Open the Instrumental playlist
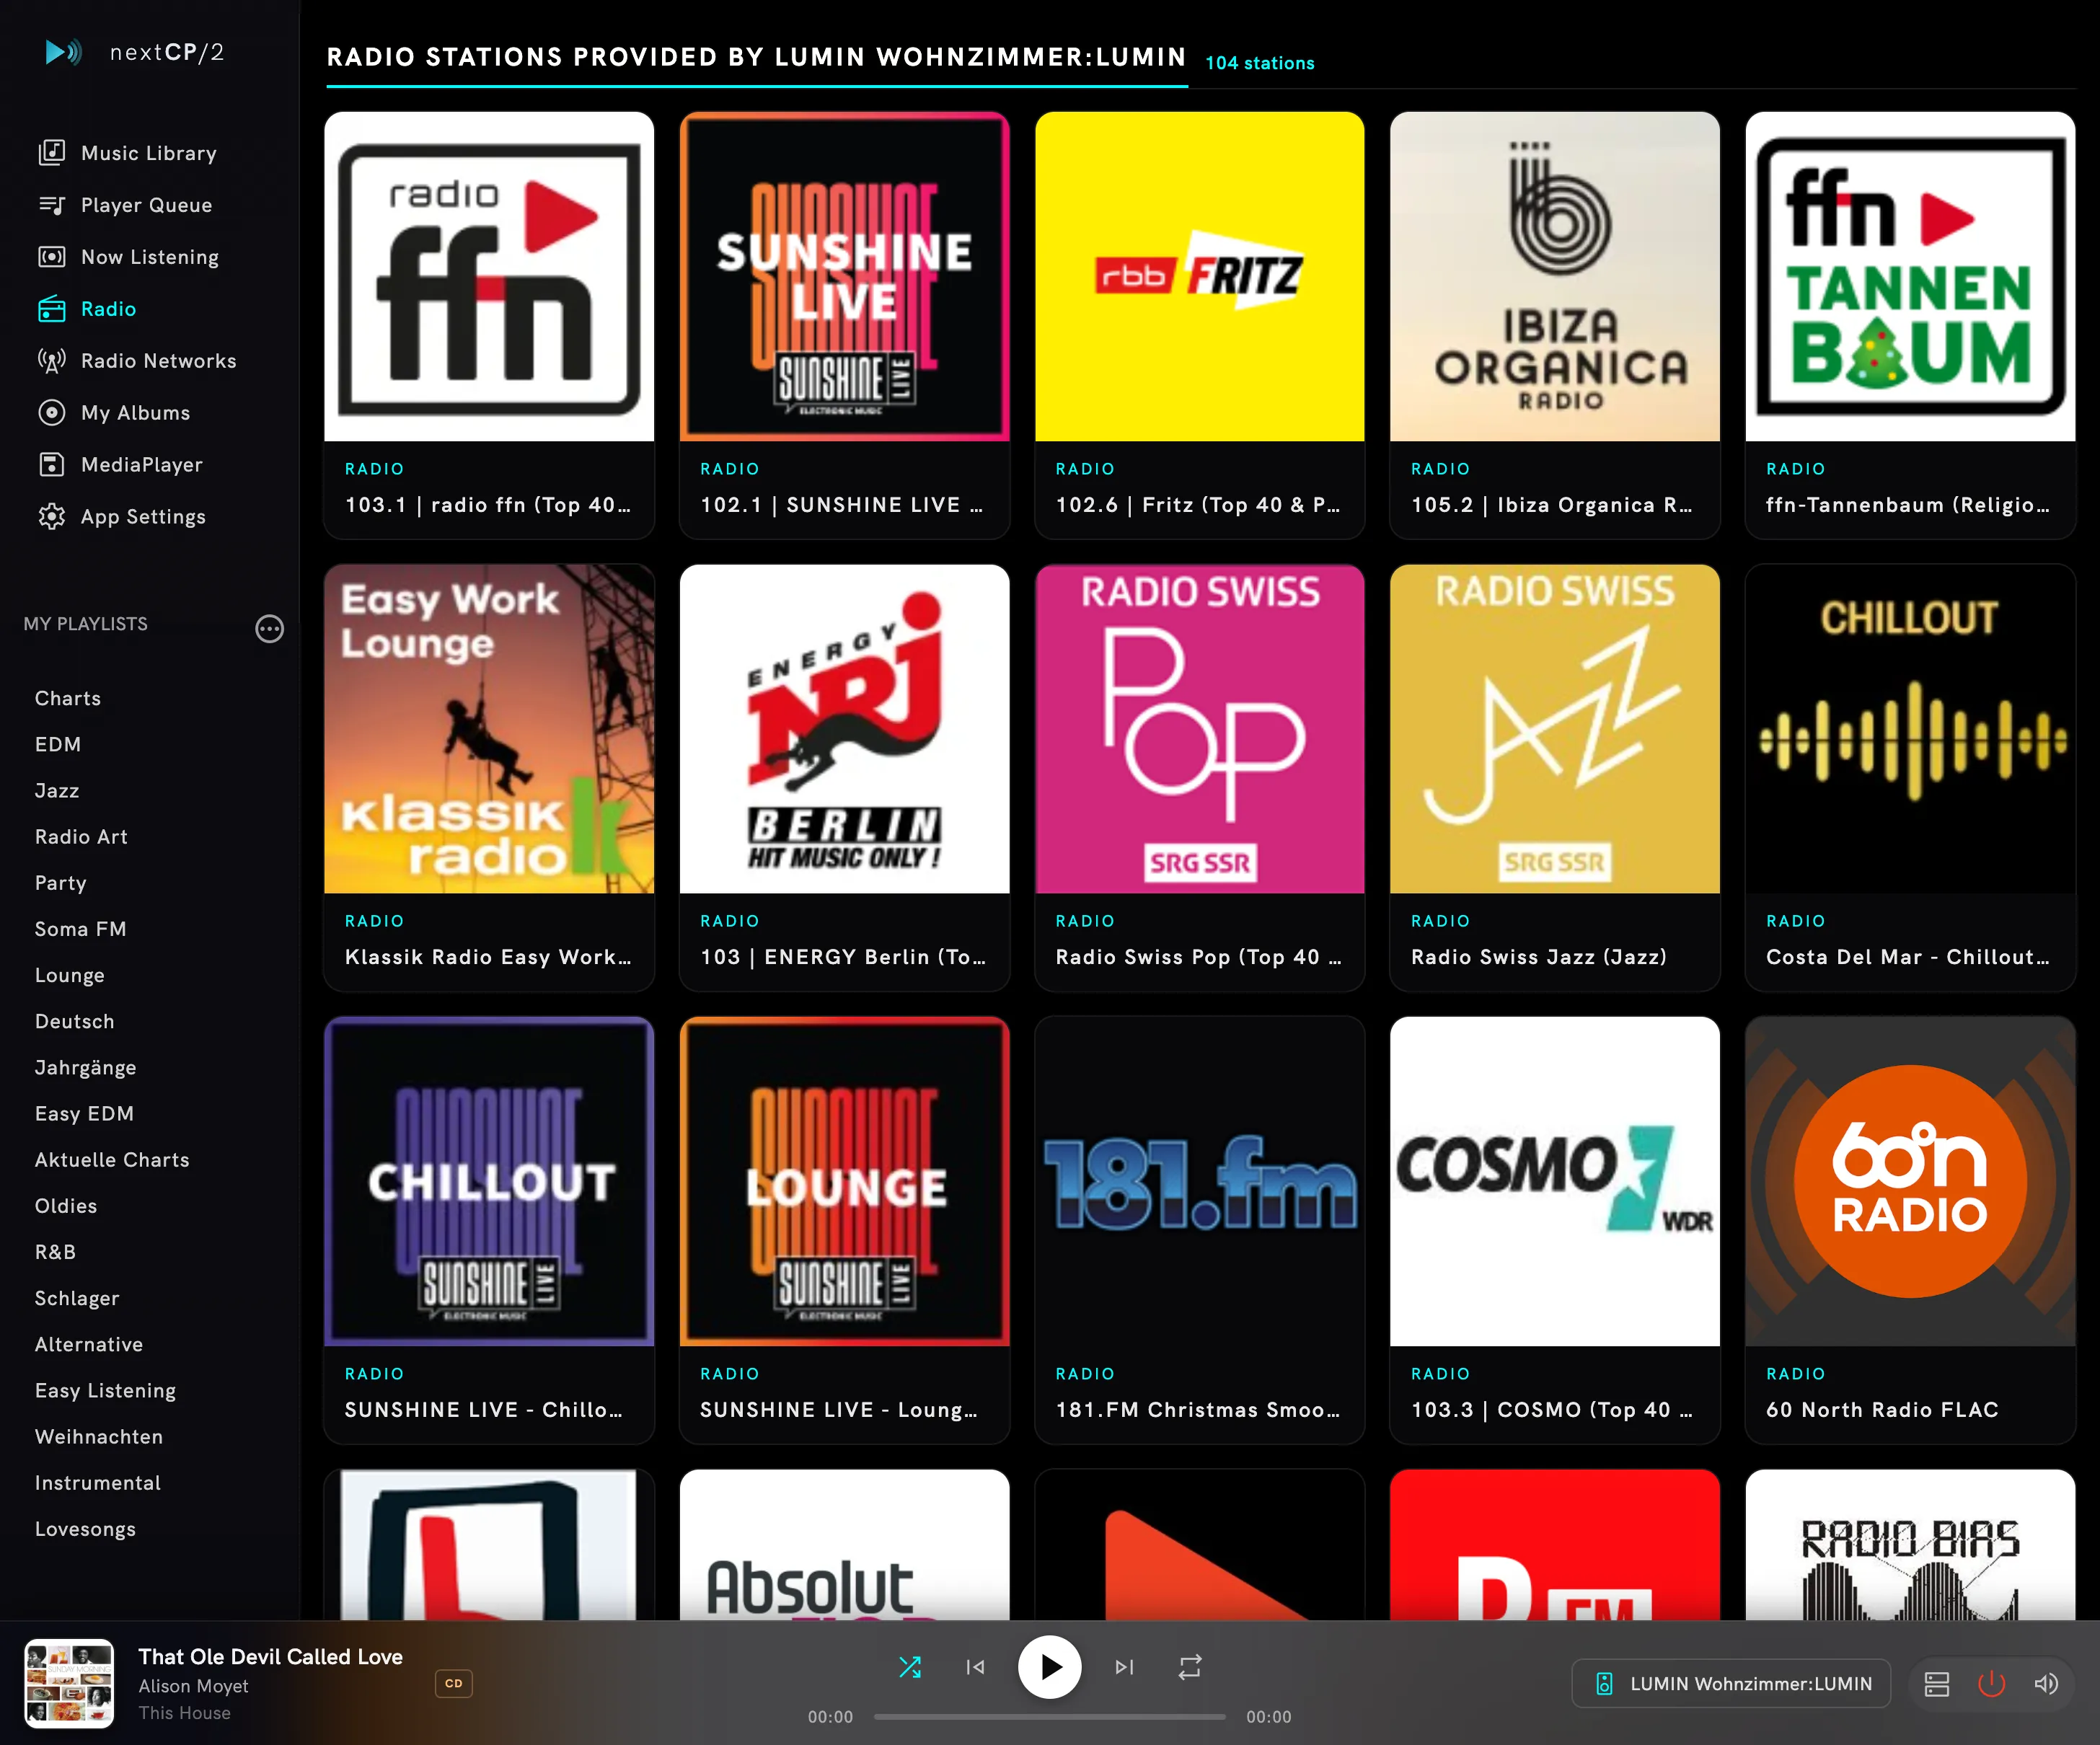Viewport: 2100px width, 1745px height. click(x=98, y=1482)
